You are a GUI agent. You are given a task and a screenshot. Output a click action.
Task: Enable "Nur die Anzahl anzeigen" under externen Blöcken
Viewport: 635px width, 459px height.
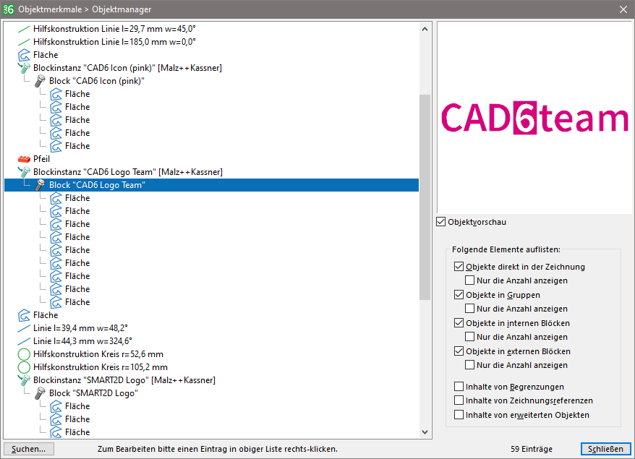[470, 365]
